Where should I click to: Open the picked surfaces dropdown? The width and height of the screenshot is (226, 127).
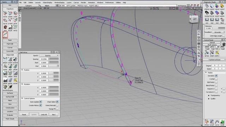tap(214, 60)
